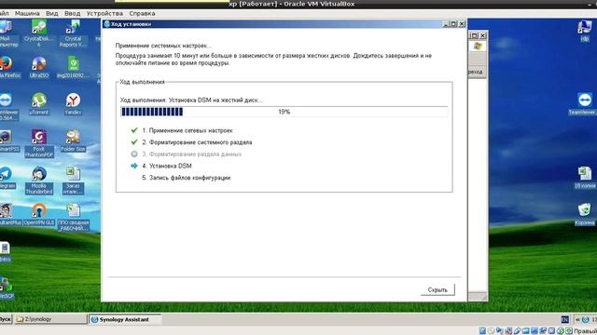The height and width of the screenshot is (335, 597).
Task: Click the 'Применение системных настроек...' heading
Action: click(163, 46)
